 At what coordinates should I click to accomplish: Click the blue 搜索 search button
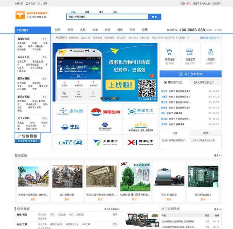click(155, 17)
